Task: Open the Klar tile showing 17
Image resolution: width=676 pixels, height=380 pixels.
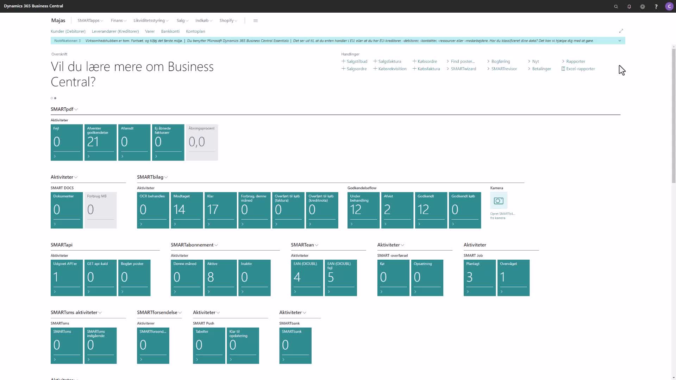Action: (x=220, y=210)
